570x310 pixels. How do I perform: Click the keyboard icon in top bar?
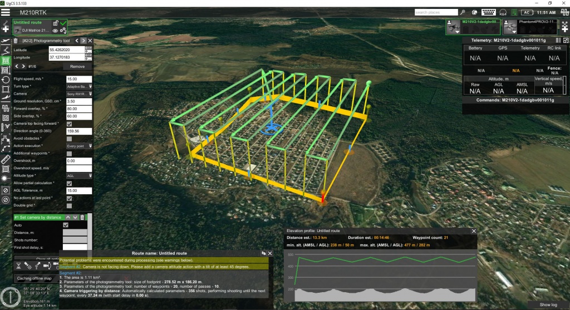[488, 12]
